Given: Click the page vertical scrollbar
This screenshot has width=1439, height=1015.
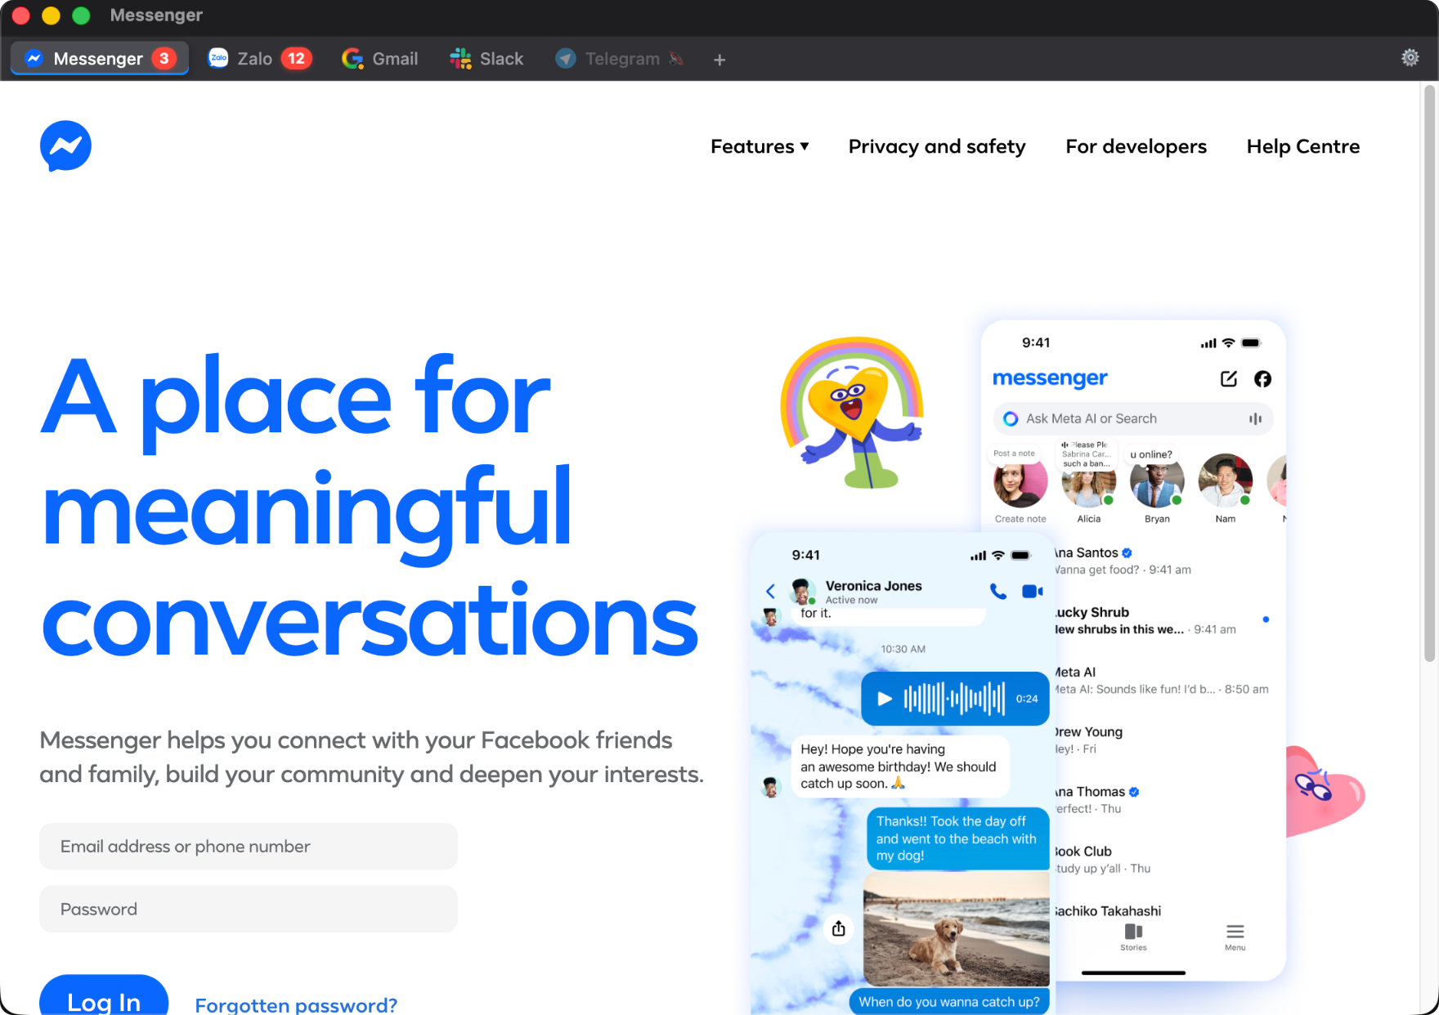Looking at the screenshot, I should pos(1430,372).
